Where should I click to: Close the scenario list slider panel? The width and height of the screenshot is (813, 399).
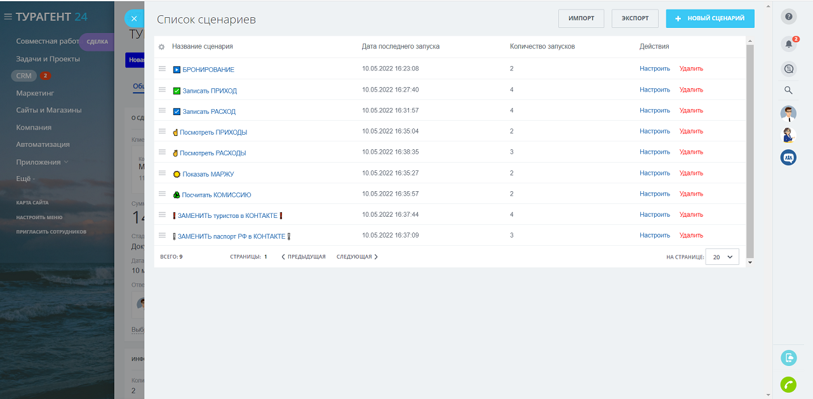pos(134,18)
